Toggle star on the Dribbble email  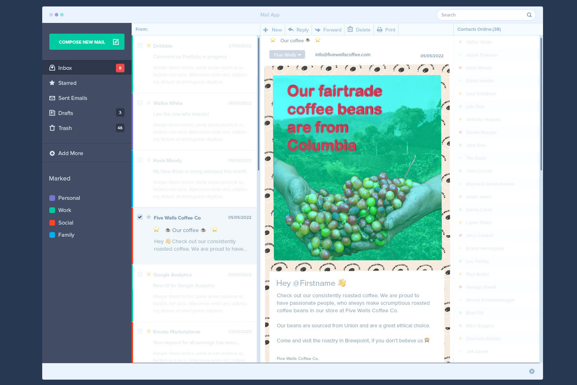(148, 45)
